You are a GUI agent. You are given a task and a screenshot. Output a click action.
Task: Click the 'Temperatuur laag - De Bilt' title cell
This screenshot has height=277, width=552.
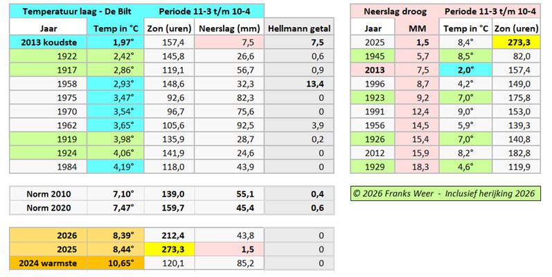tap(73, 12)
